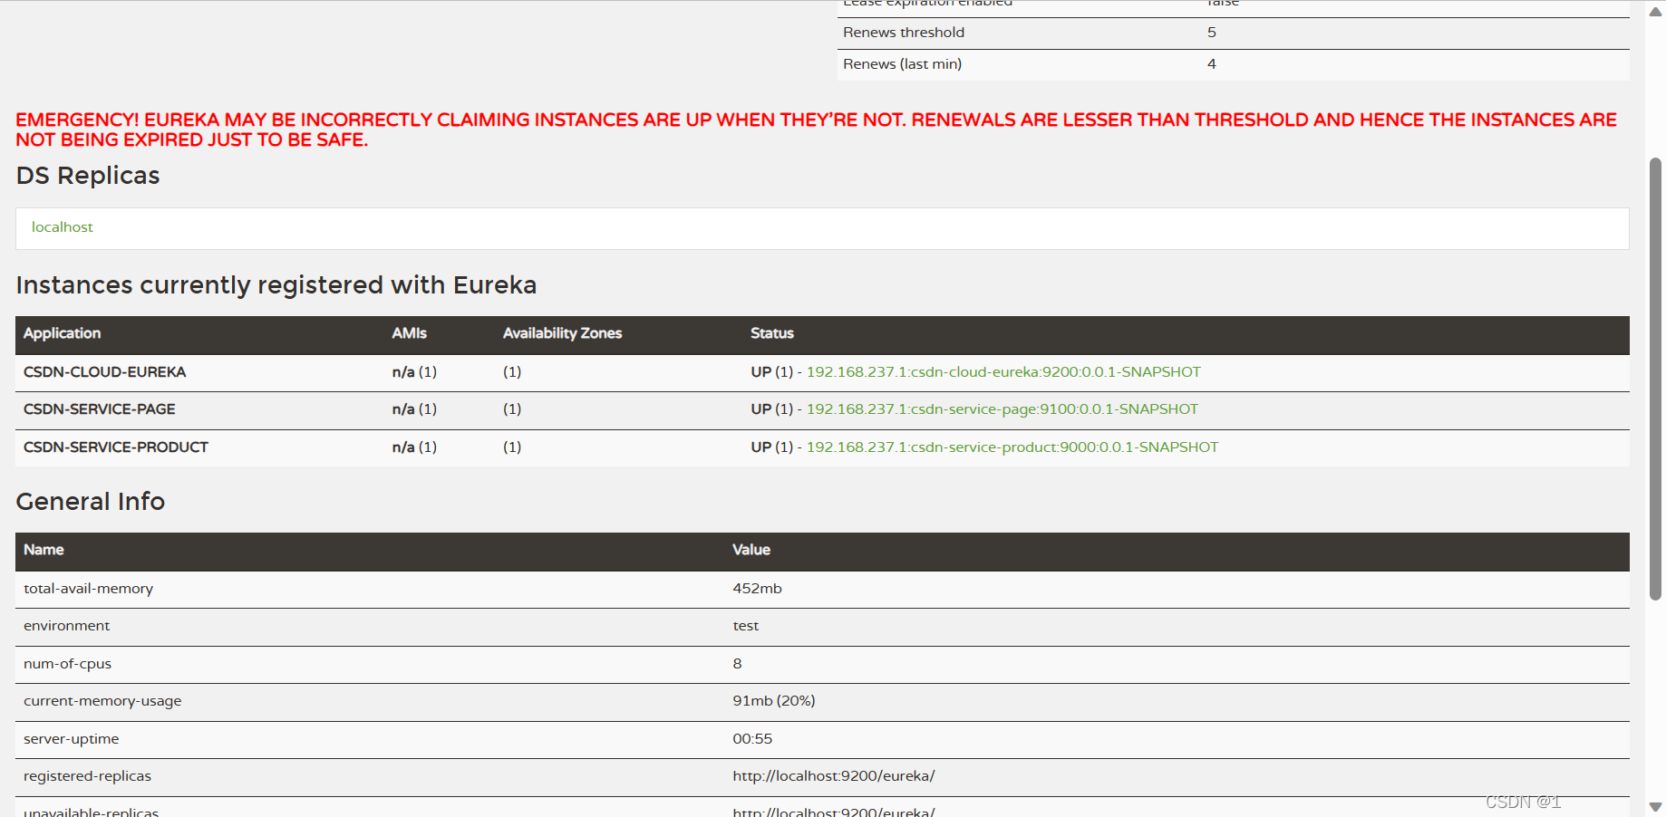Open the localhost DS Replica link
1666x817 pixels.
(x=62, y=226)
